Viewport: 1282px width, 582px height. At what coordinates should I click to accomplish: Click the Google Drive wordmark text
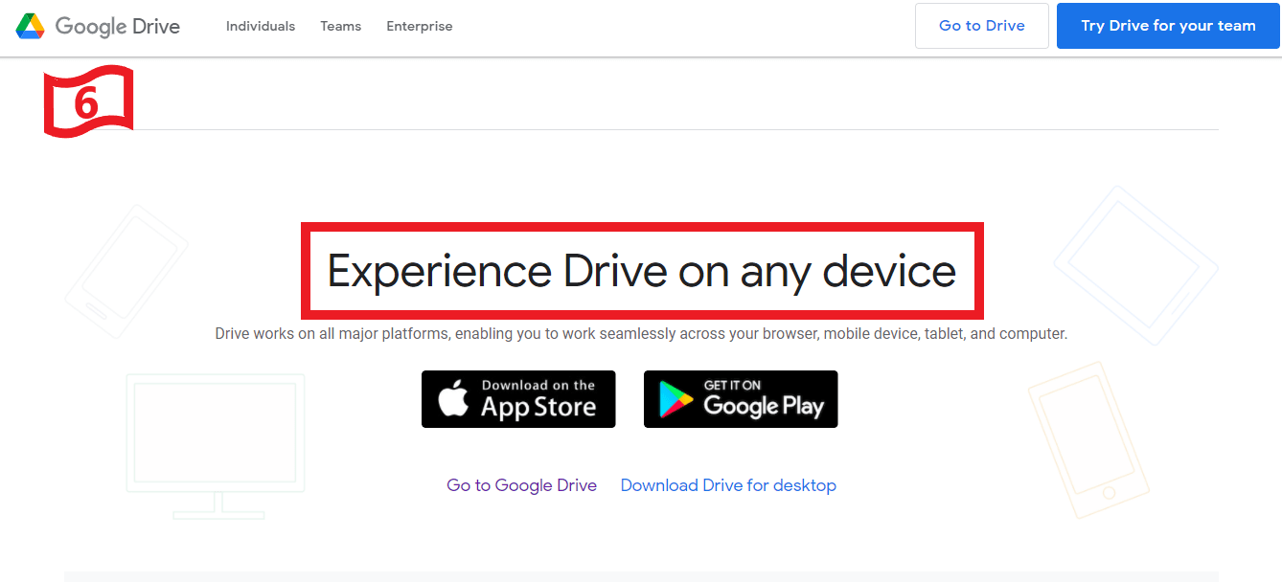pos(117,26)
